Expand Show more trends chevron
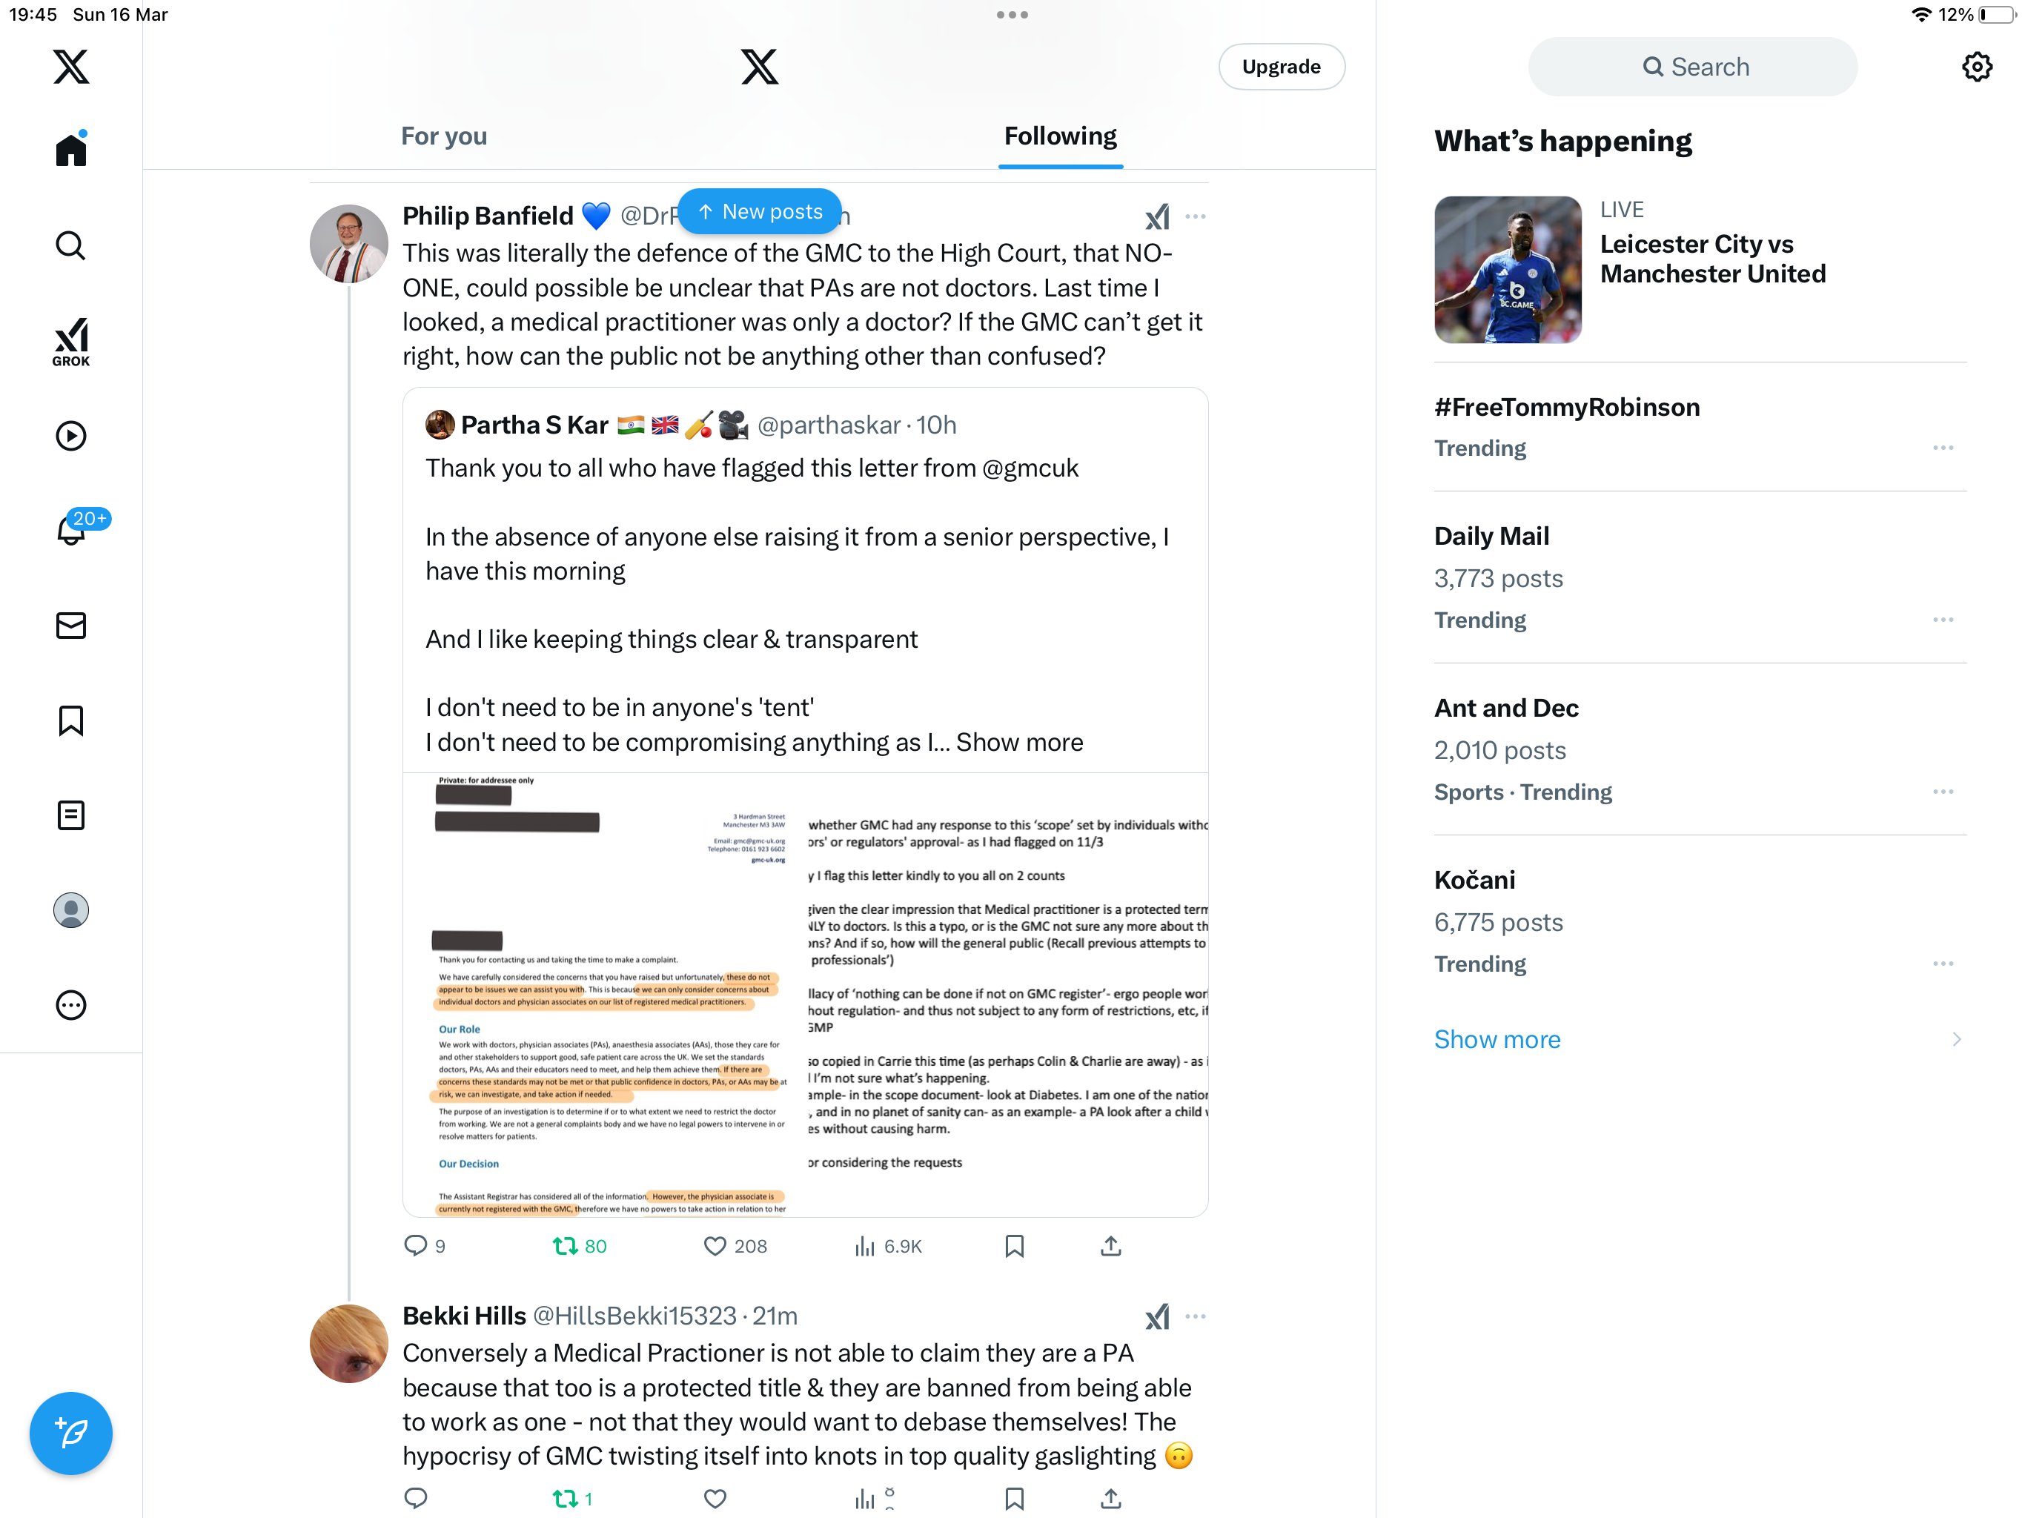 1956,1039
